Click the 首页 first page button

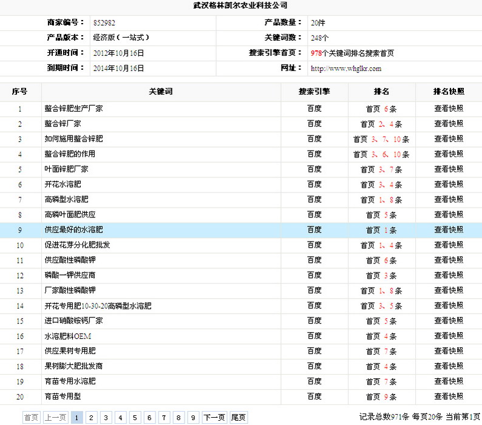click(x=31, y=418)
